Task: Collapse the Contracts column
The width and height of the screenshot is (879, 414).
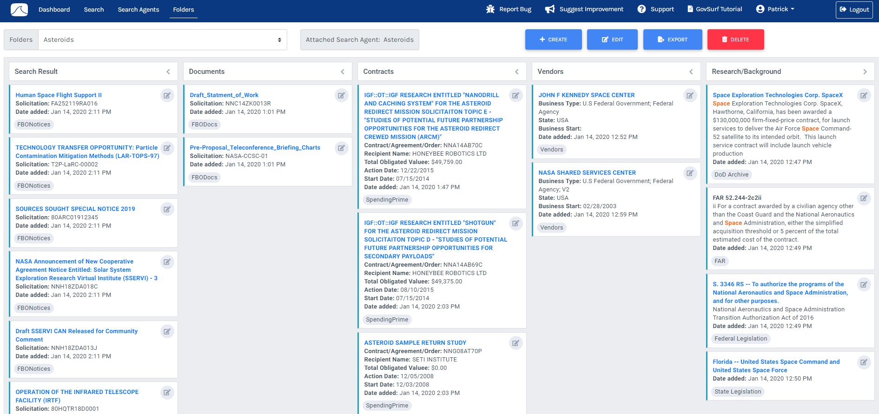Action: point(517,72)
